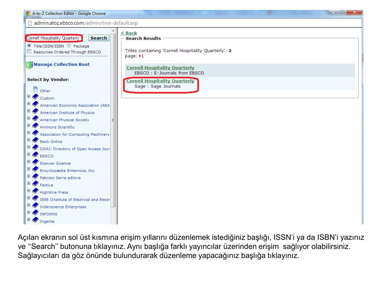The width and height of the screenshot is (389, 292).
Task: Select the Title/ISSN/ISBN radio button
Action: coord(29,46)
